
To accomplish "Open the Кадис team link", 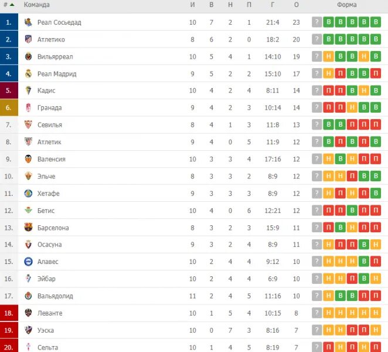I will pyautogui.click(x=46, y=91).
